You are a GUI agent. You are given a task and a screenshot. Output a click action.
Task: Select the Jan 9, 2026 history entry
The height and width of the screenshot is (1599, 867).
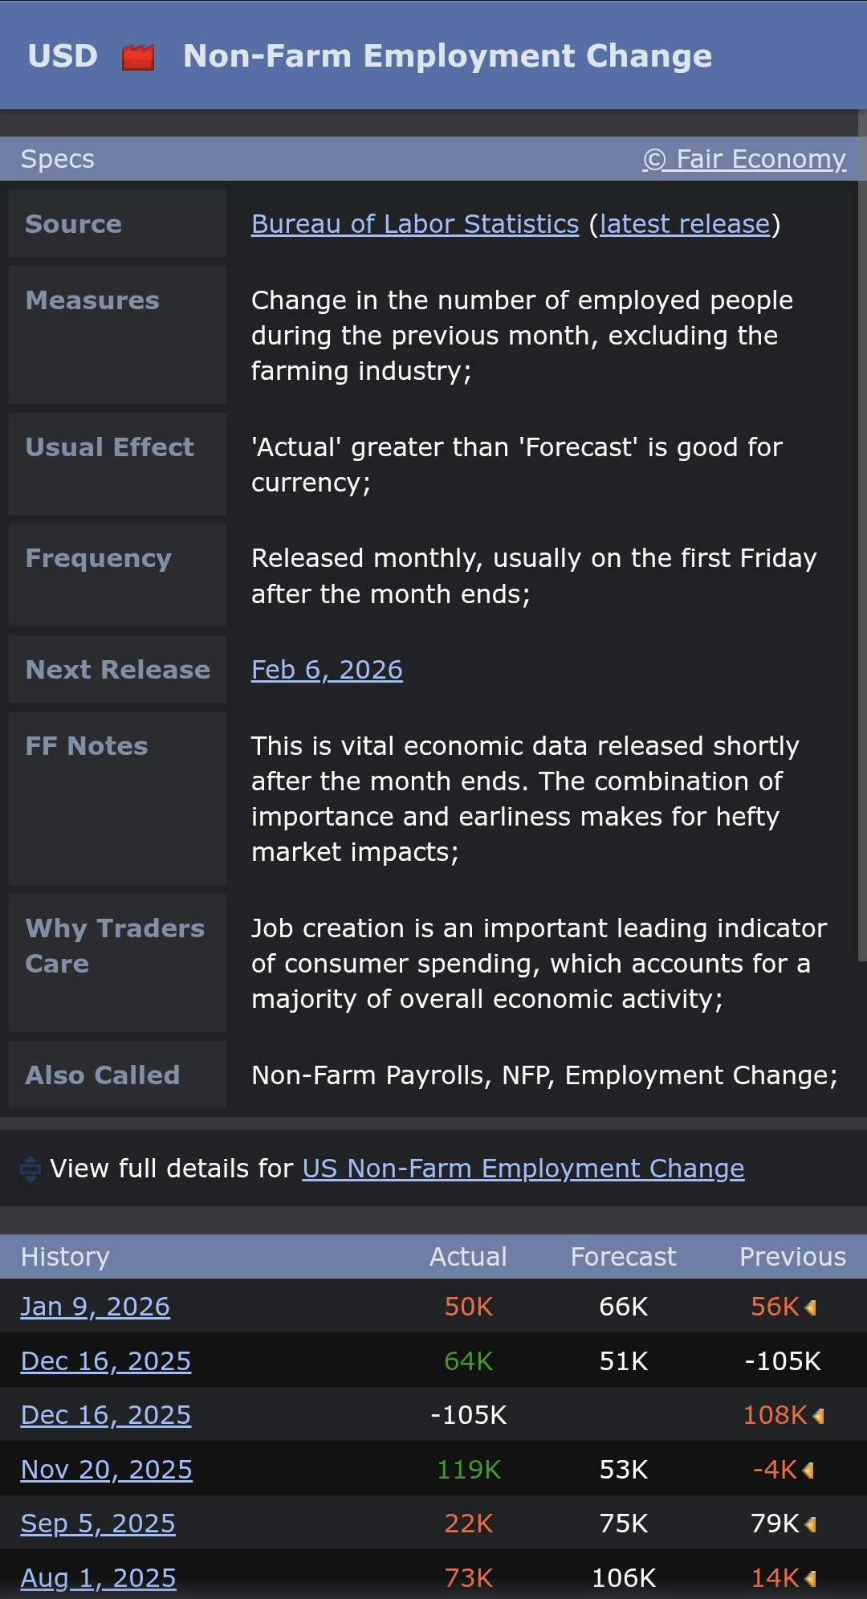(x=95, y=1307)
